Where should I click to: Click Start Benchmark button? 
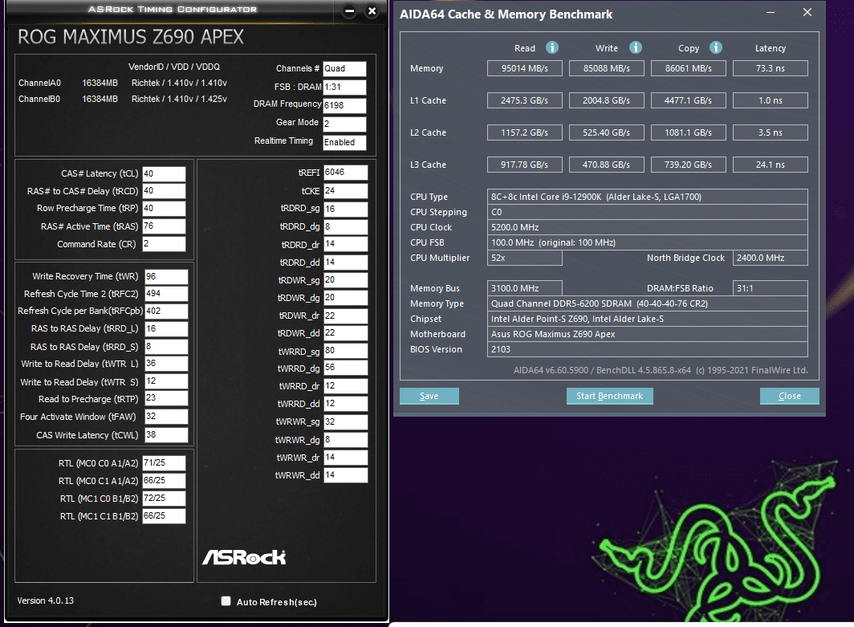[609, 396]
